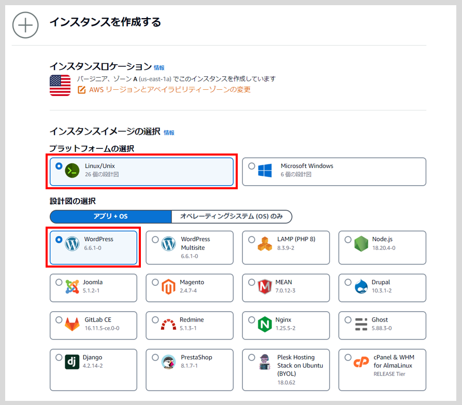Select the Microsoft Windows platform radio button
Viewport: 462px width, 405px height.
(x=252, y=166)
